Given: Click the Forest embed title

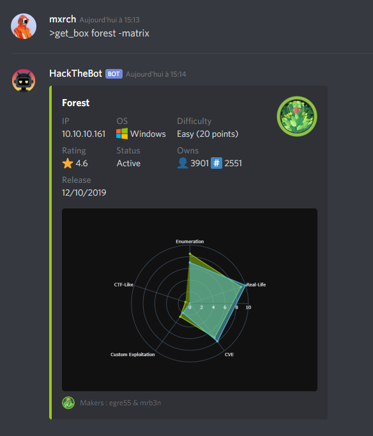Looking at the screenshot, I should coord(76,103).
